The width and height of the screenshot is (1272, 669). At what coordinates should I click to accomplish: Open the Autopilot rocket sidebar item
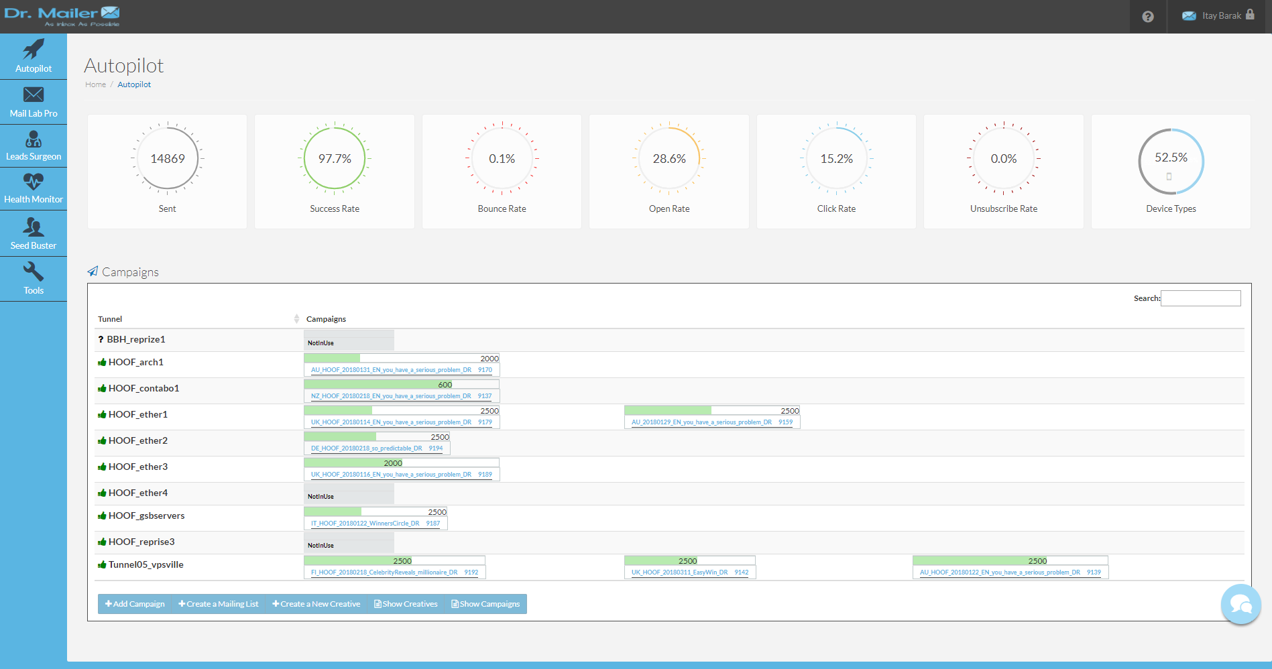[x=34, y=56]
